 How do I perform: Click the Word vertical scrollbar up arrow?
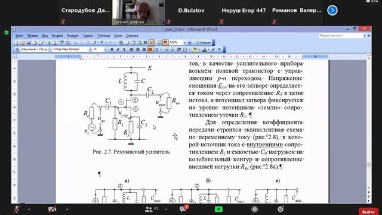coord(369,59)
